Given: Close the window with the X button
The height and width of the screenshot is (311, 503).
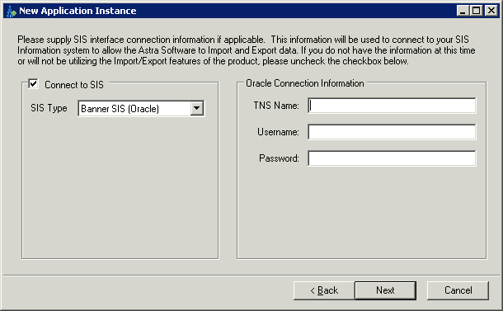Looking at the screenshot, I should tap(491, 11).
